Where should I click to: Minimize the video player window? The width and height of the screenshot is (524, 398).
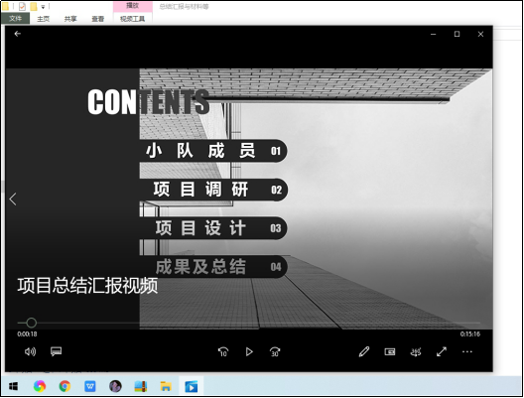433,34
